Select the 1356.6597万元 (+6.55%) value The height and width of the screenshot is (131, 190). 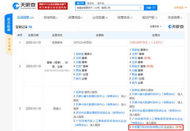coord(146,43)
